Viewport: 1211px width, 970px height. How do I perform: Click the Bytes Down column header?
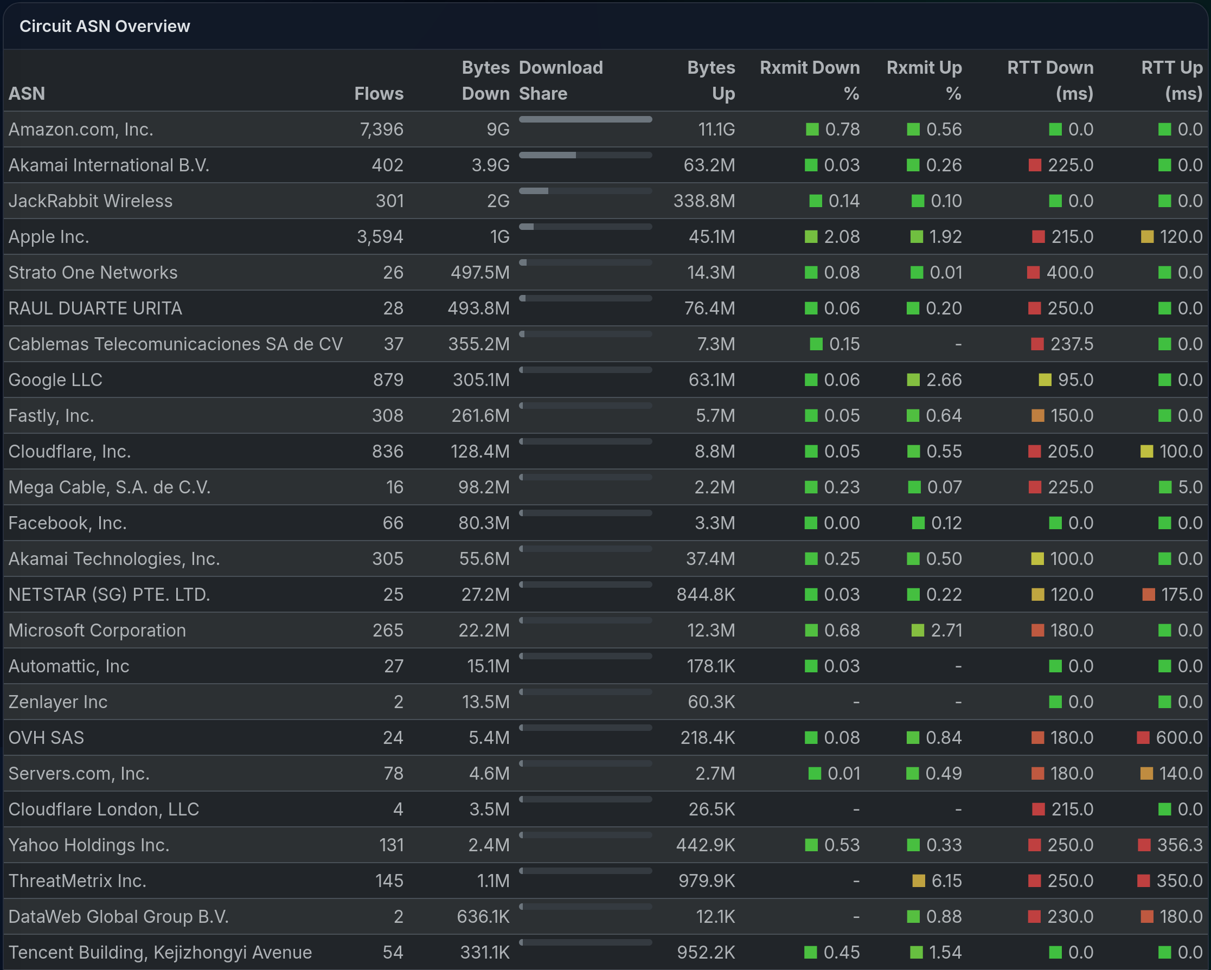pos(485,80)
